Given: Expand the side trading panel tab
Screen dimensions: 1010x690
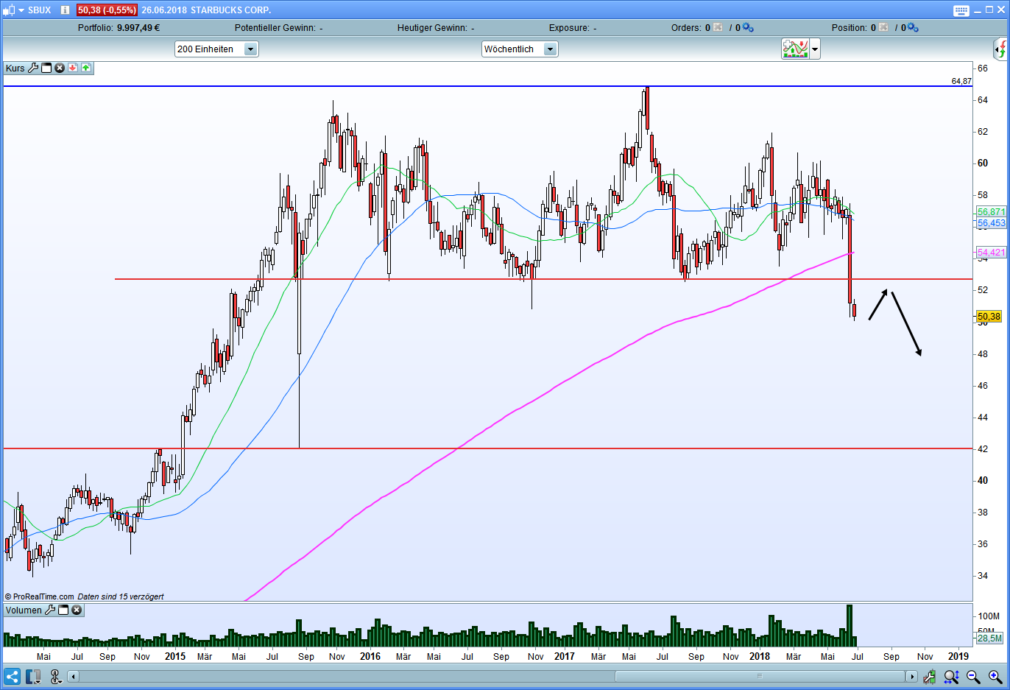Looking at the screenshot, I should (1001, 49).
